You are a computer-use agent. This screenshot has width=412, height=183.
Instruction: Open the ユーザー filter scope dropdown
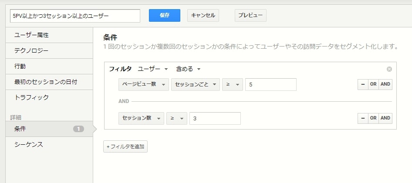pos(153,69)
